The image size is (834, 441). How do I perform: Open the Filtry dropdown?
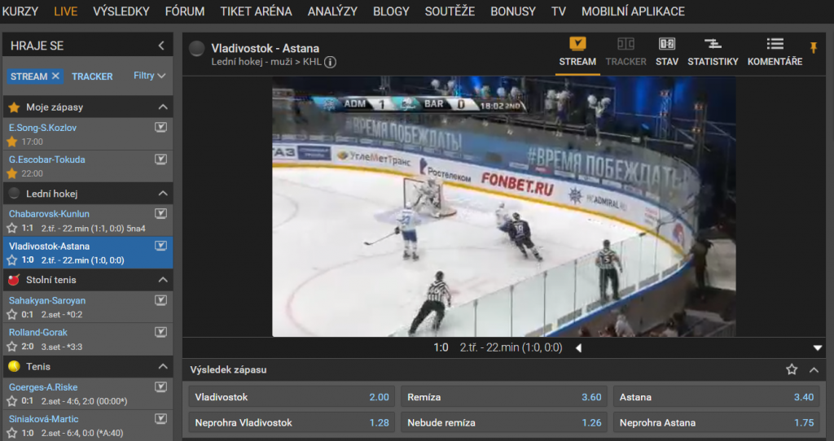(x=150, y=76)
